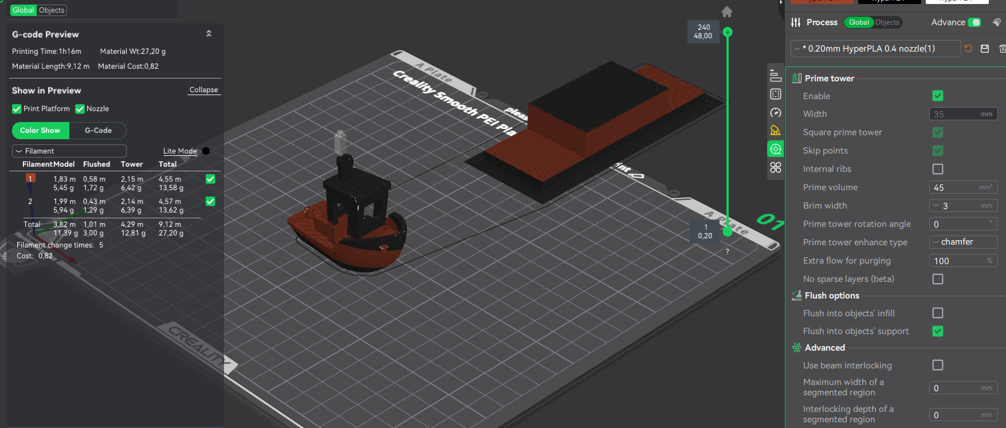Uncheck the Print Platform checkbox
1006x428 pixels.
(x=17, y=109)
